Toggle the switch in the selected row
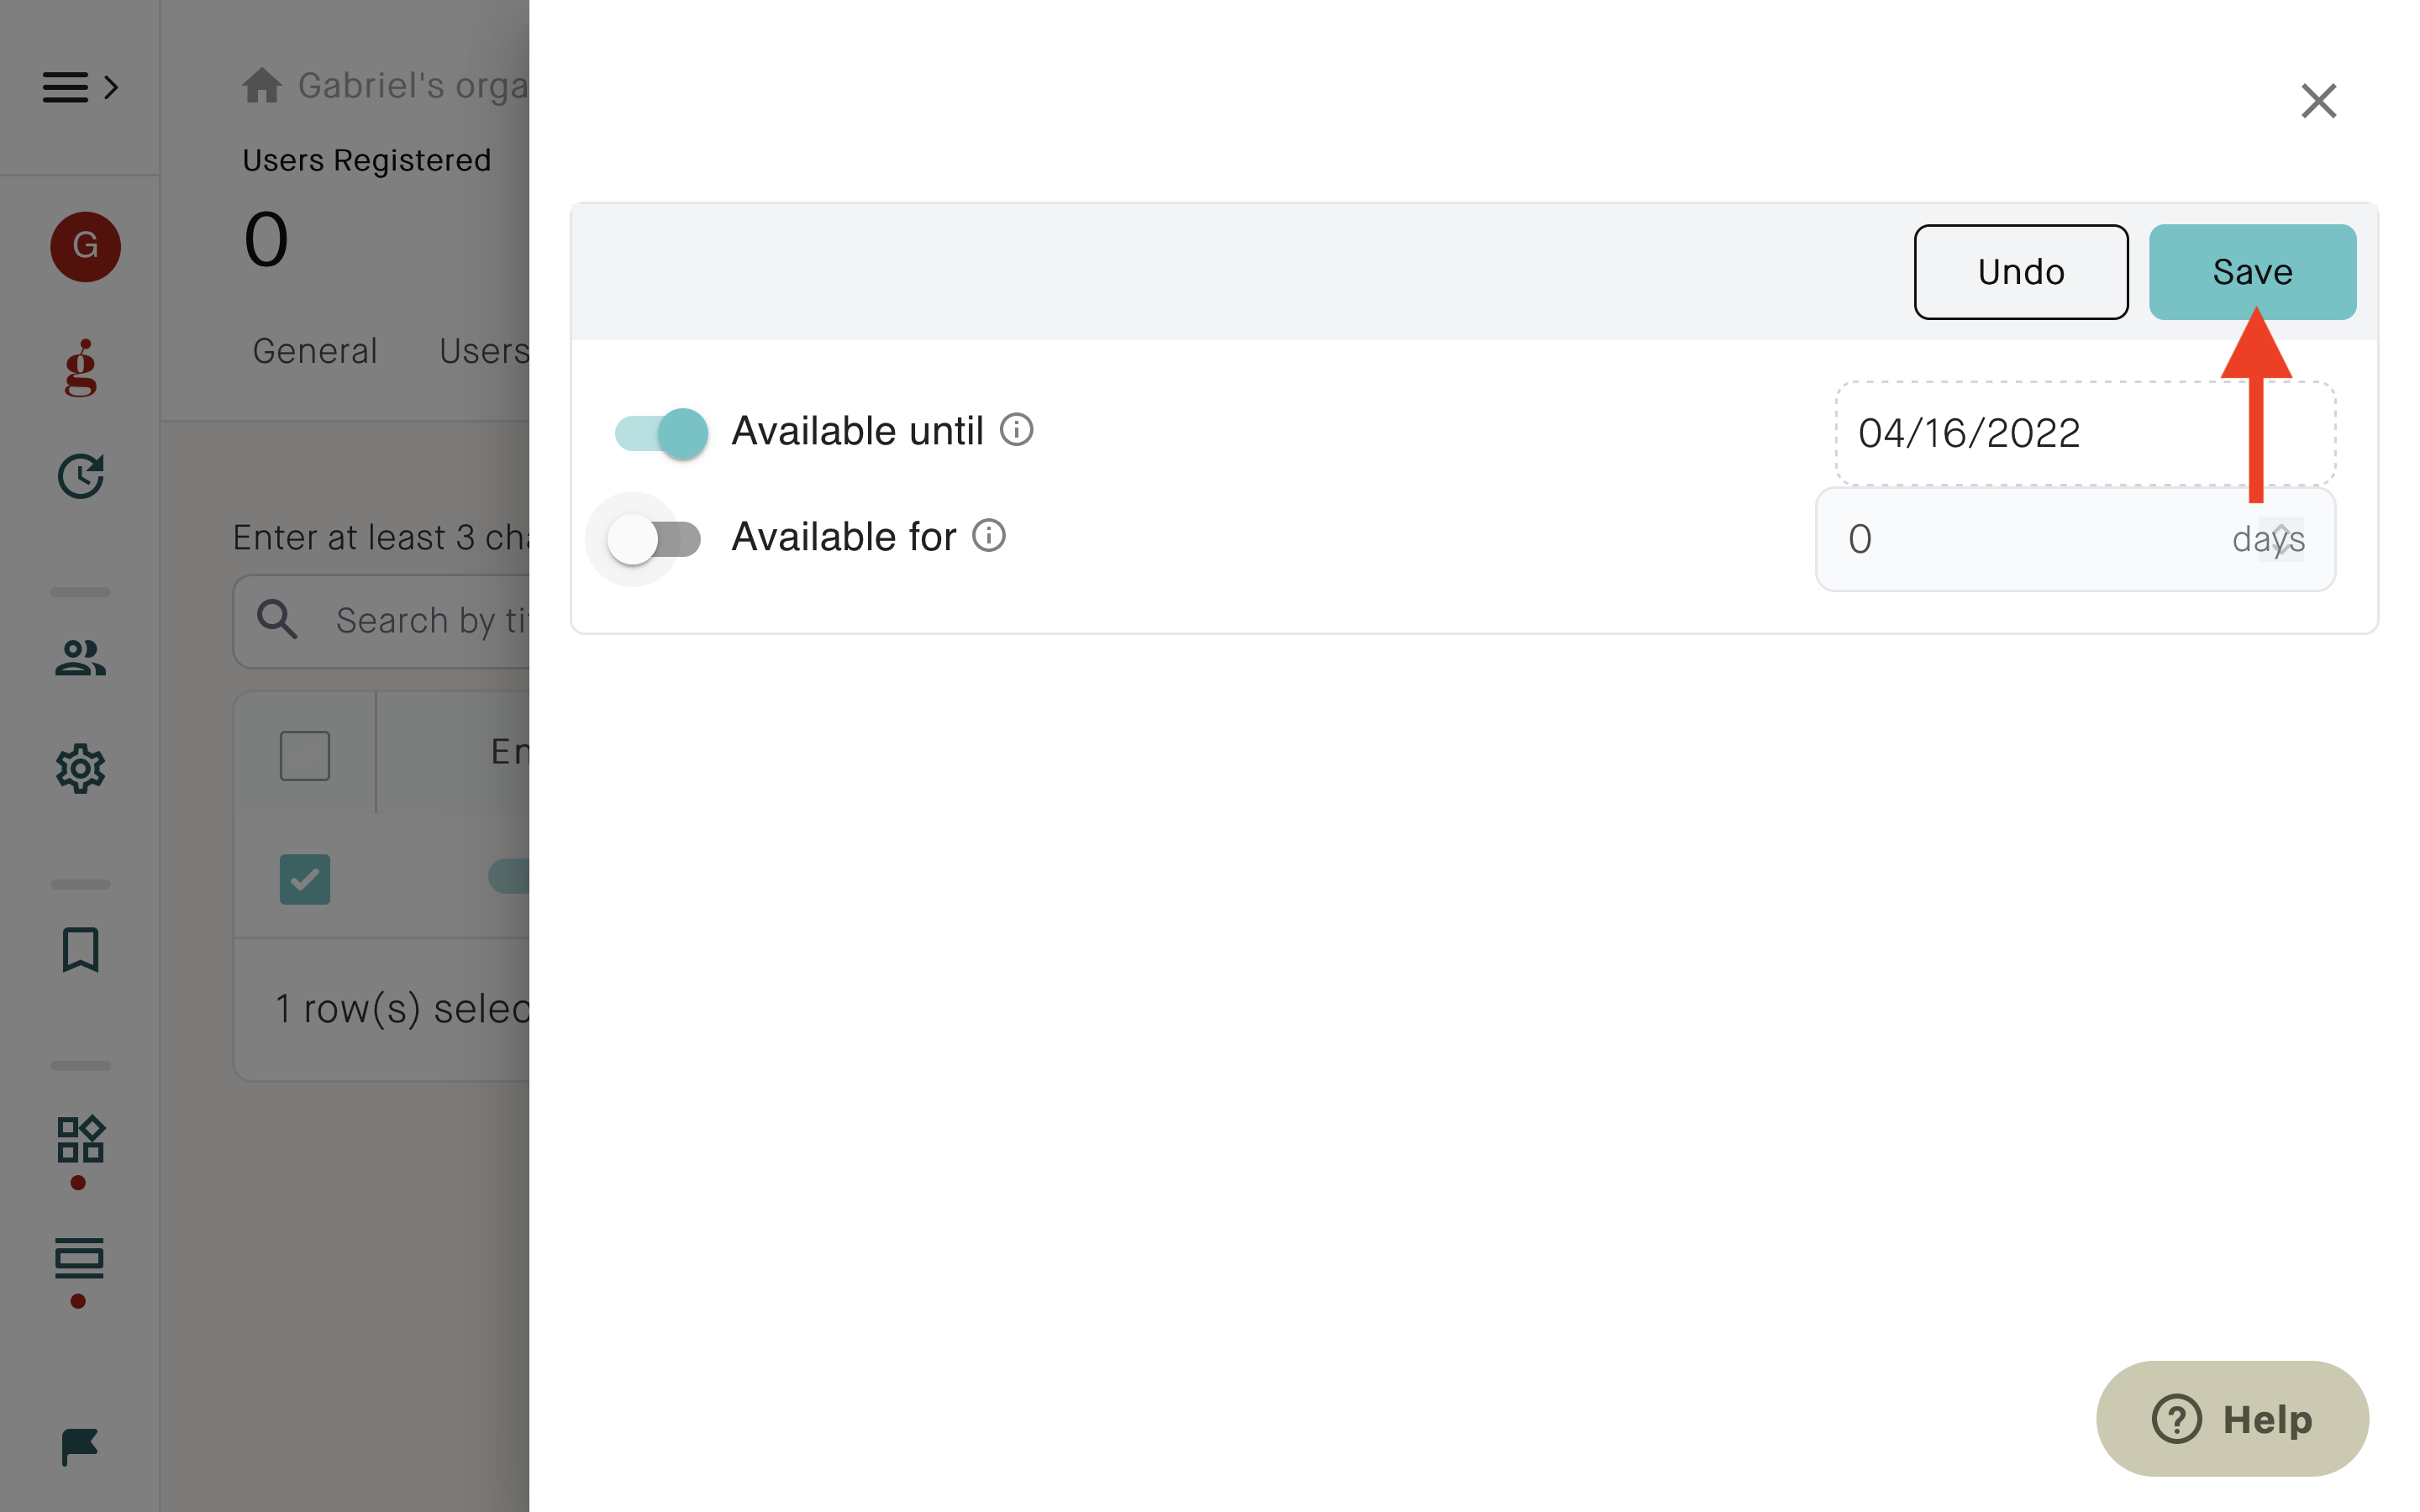 508,876
